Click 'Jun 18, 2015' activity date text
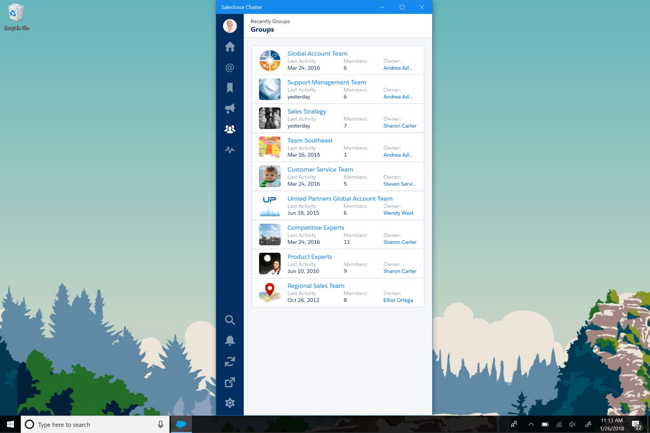Viewport: 650px width, 433px height. click(303, 213)
